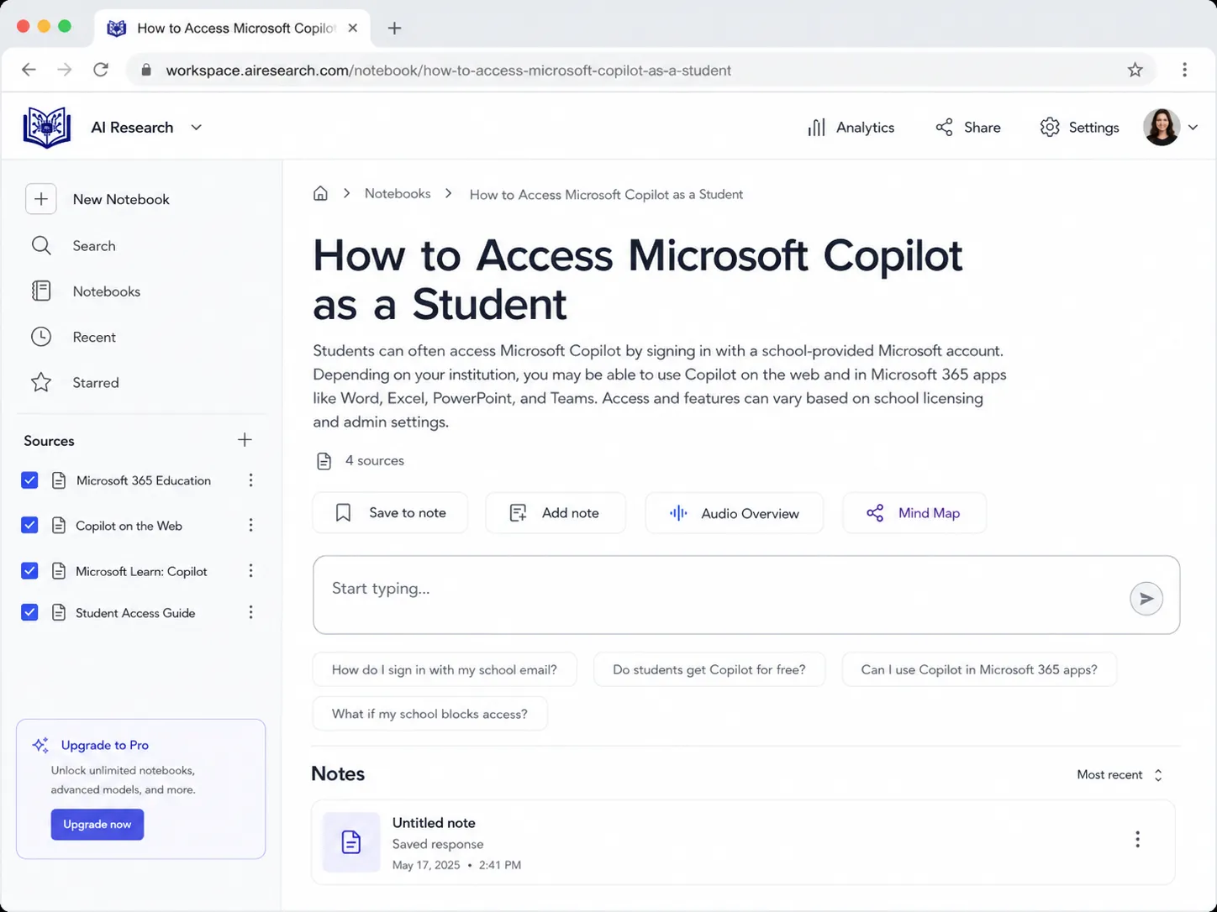Click the New Notebook label

point(121,199)
